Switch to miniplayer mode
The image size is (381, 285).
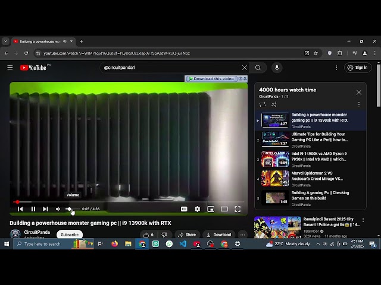tap(211, 209)
